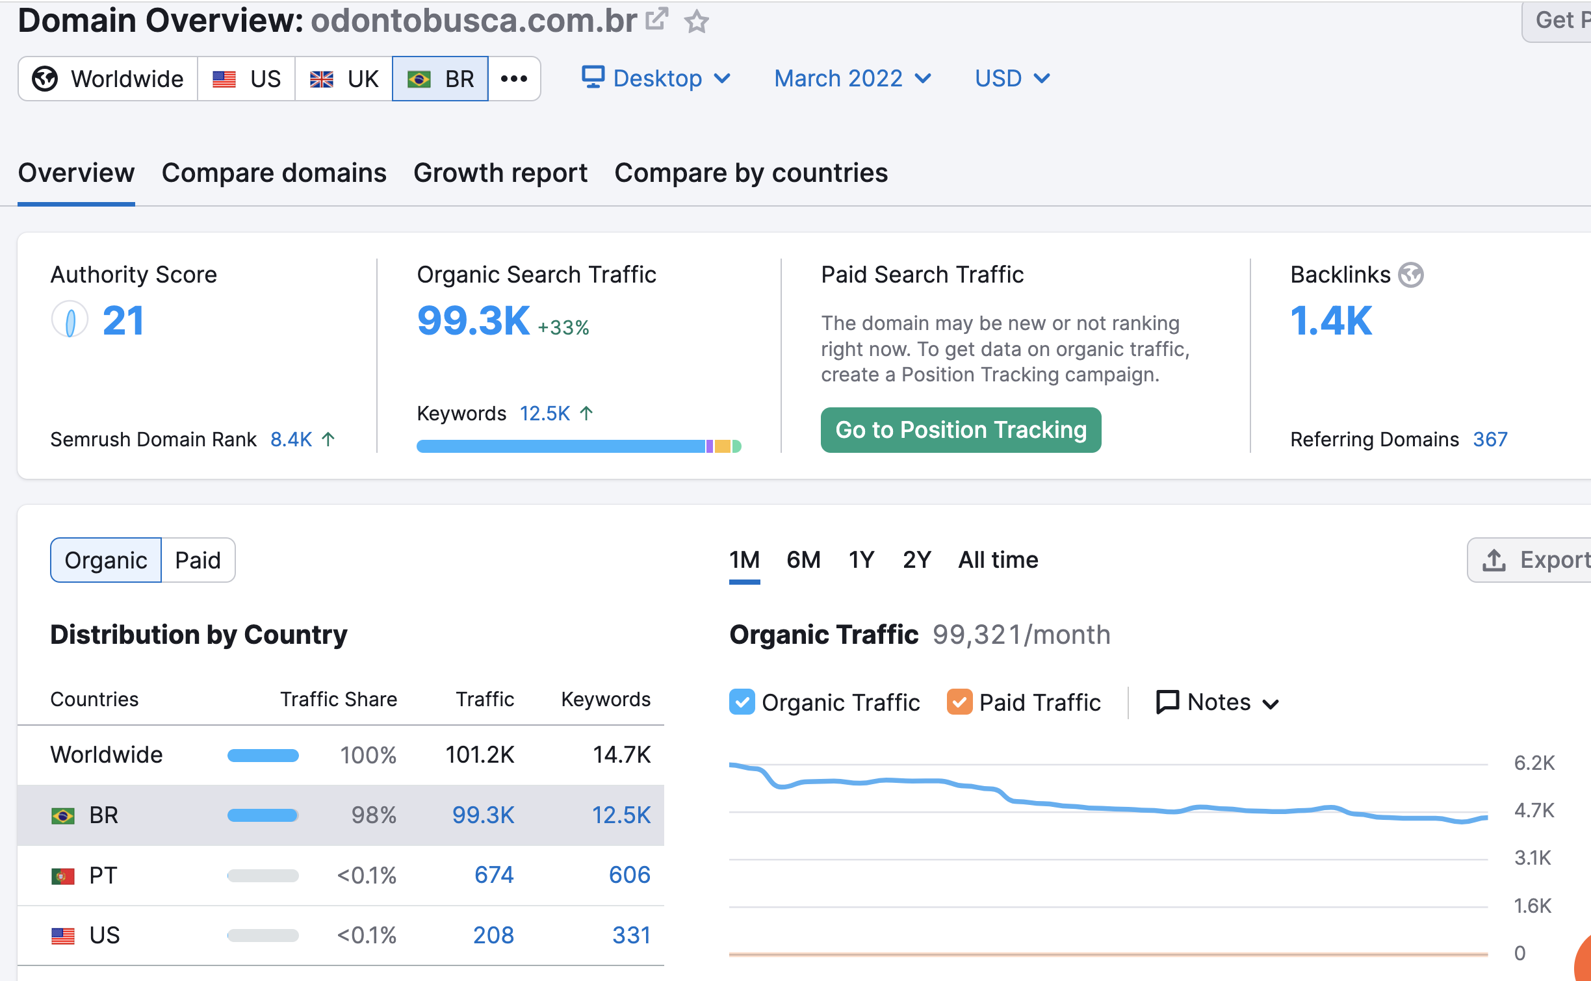Click Go to Position Tracking button

coord(961,430)
